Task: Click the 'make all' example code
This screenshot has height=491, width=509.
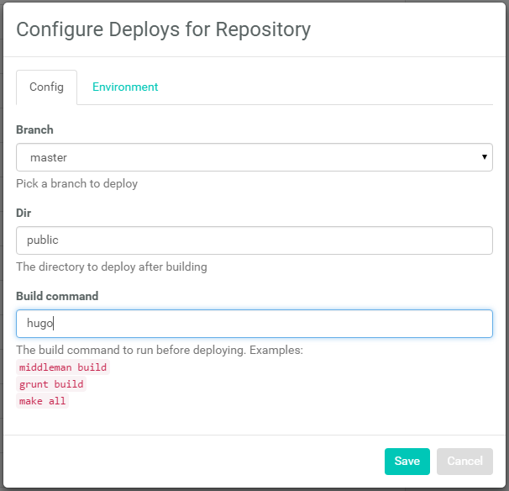Action: pos(43,401)
